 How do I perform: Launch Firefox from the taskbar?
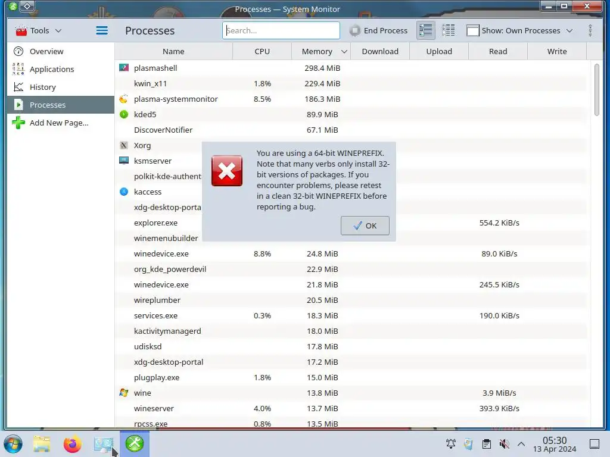pyautogui.click(x=72, y=444)
